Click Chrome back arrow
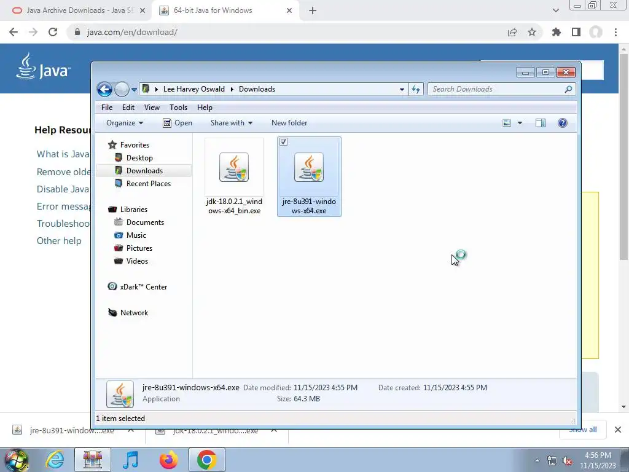This screenshot has width=629, height=472. 14,32
